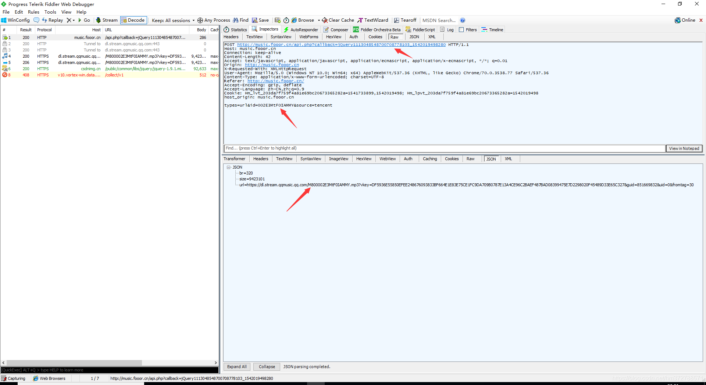The image size is (706, 385).
Task: Open the FiddlerScript tab
Action: (x=420, y=30)
